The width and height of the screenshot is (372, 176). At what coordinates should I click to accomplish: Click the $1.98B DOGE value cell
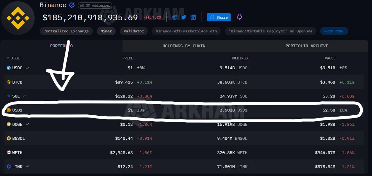tap(328, 124)
